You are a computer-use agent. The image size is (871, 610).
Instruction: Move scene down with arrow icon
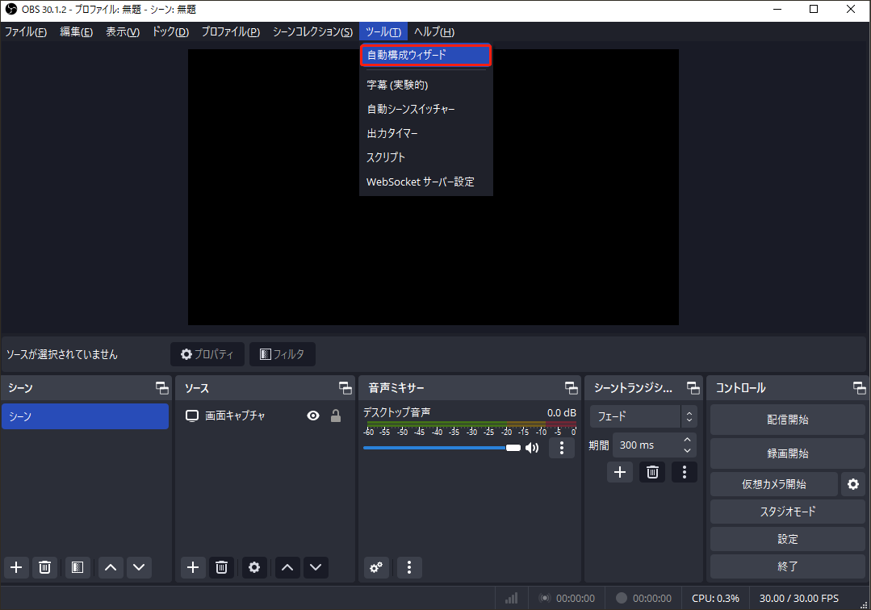point(139,567)
